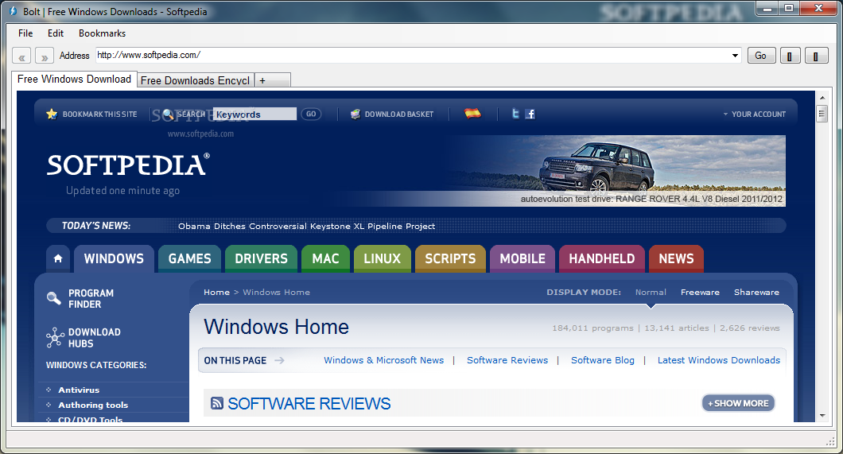This screenshot has height=454, width=843.
Task: Open Windows & Microsoft News link
Action: (384, 360)
